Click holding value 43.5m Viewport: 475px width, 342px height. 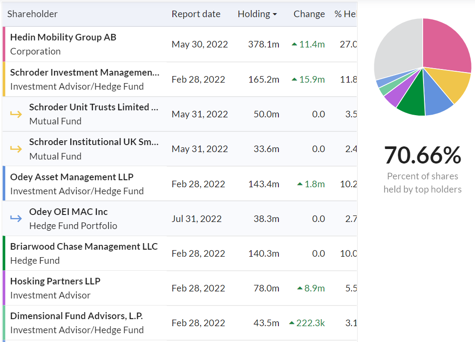266,323
